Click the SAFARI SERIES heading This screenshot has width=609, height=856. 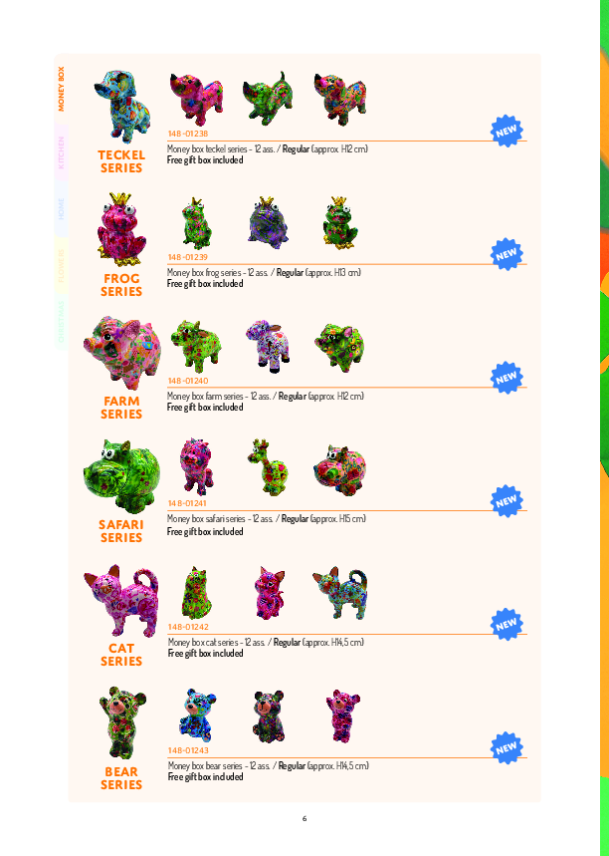[x=121, y=531]
